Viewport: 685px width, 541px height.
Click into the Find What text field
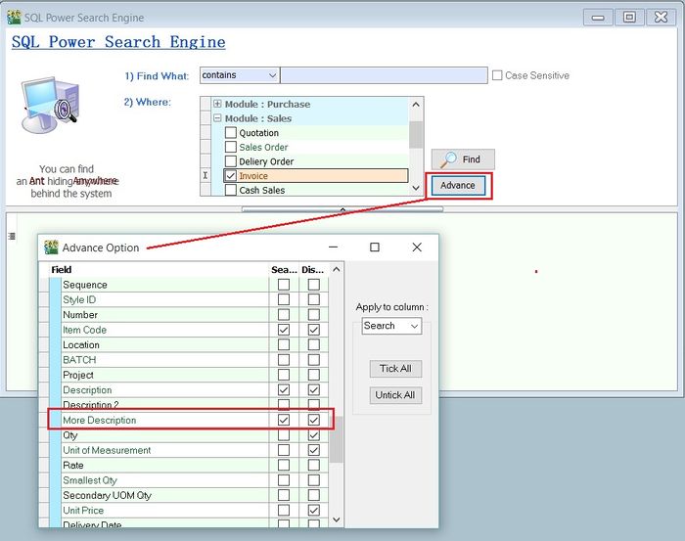(x=384, y=75)
